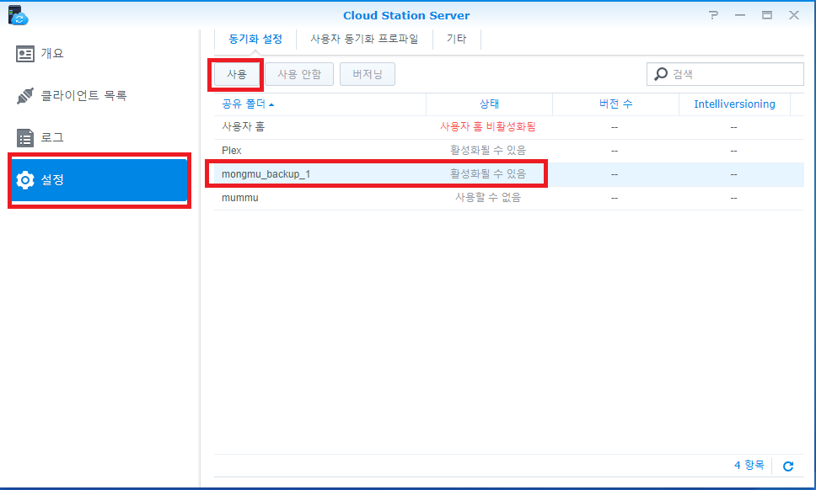Click the 사용 안함 disable button
Screen dimensions: 816x490
(299, 74)
